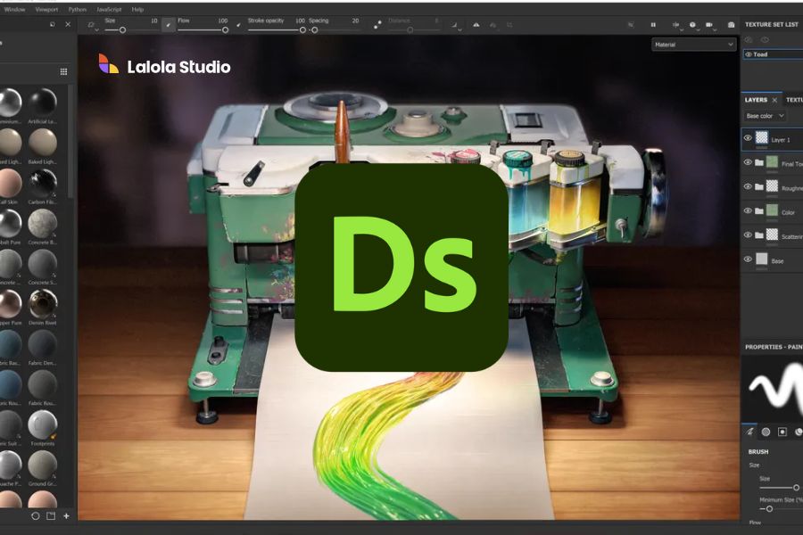This screenshot has height=535, width=803.
Task: Hide Layer 1 using its eye toggle
Action: pos(747,136)
